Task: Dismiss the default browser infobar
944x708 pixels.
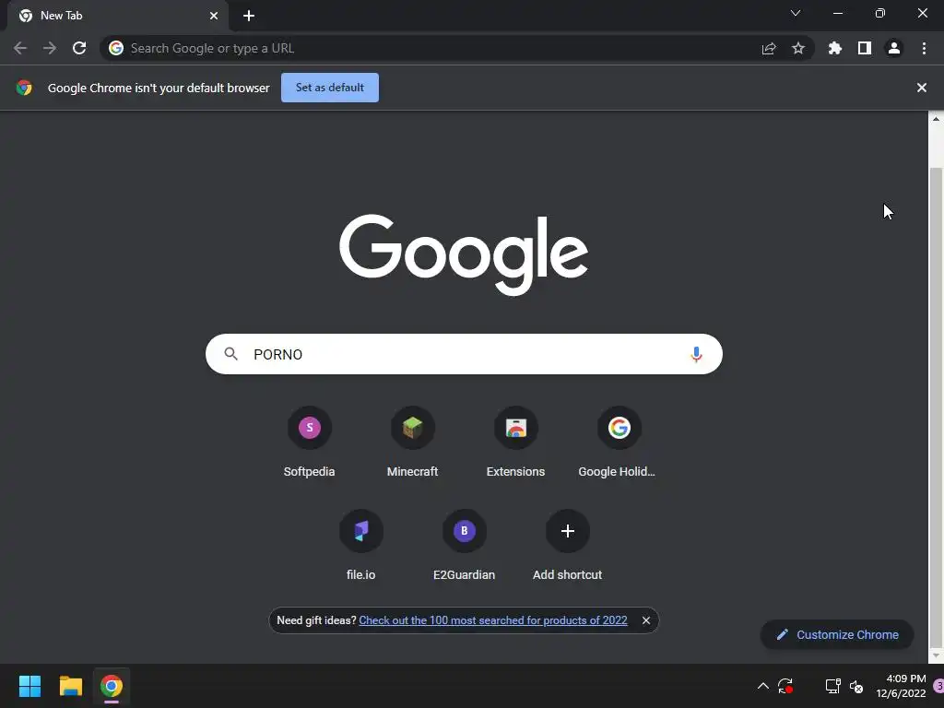Action: click(922, 88)
